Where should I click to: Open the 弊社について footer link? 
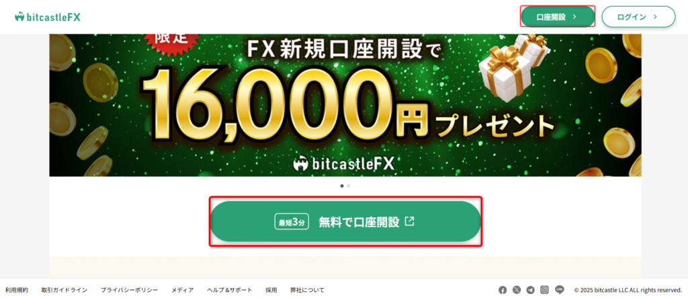click(307, 290)
